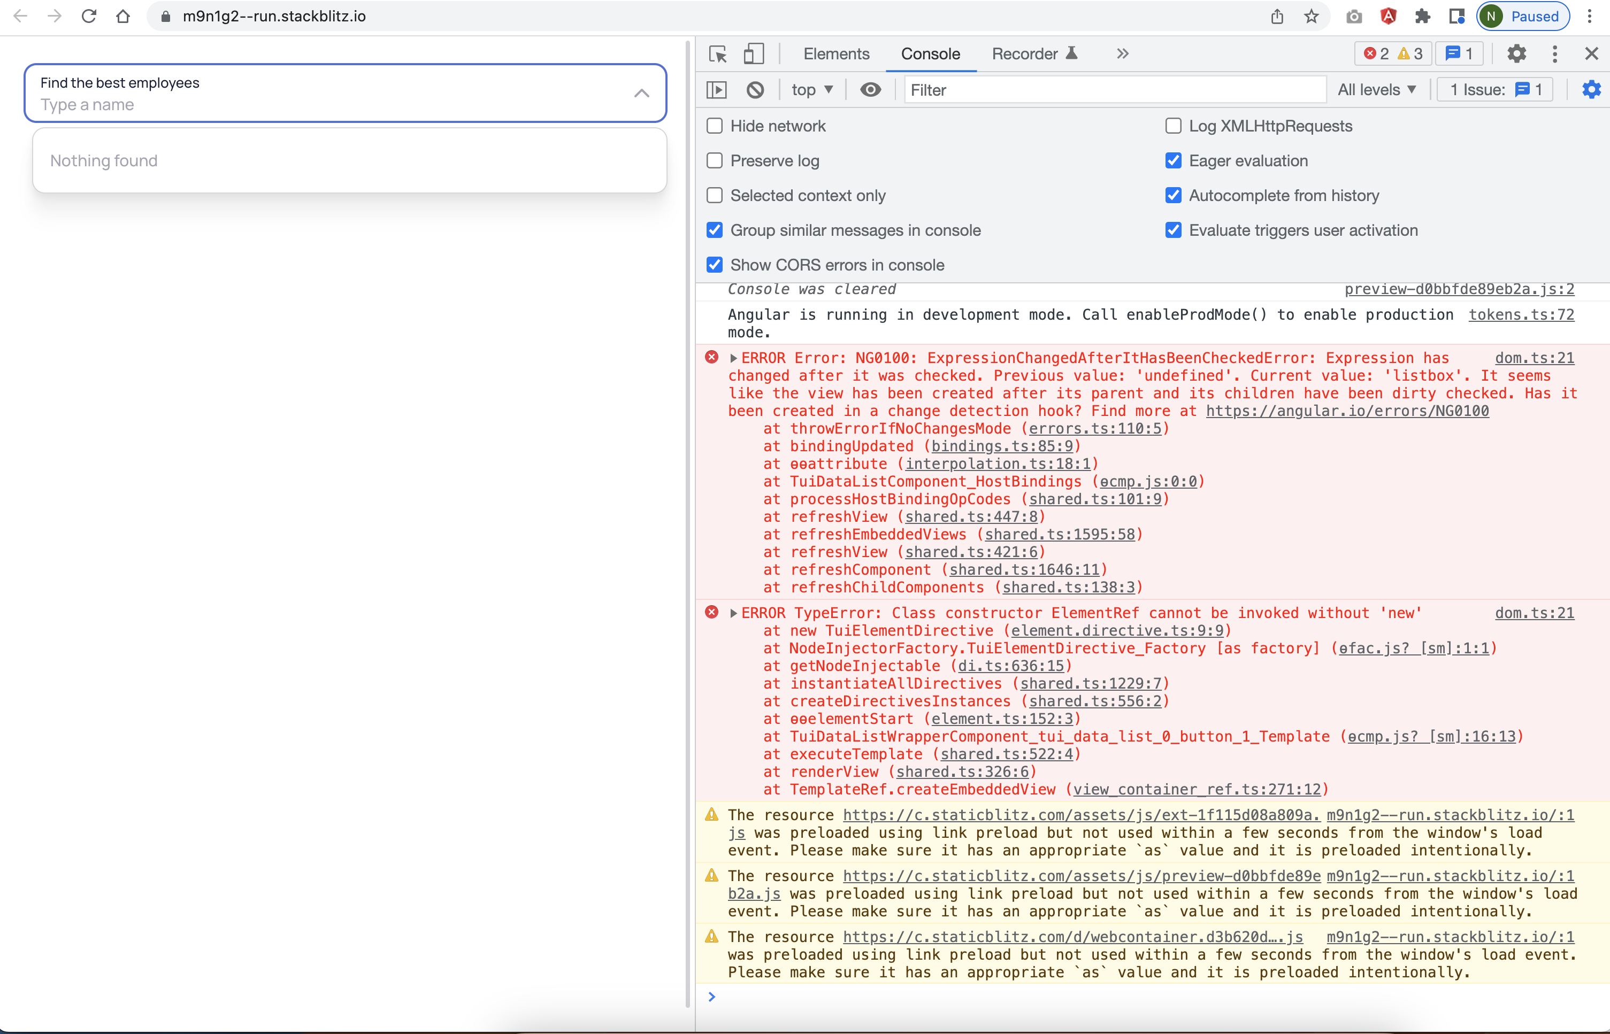Disable Eager evaluation

(x=1174, y=160)
